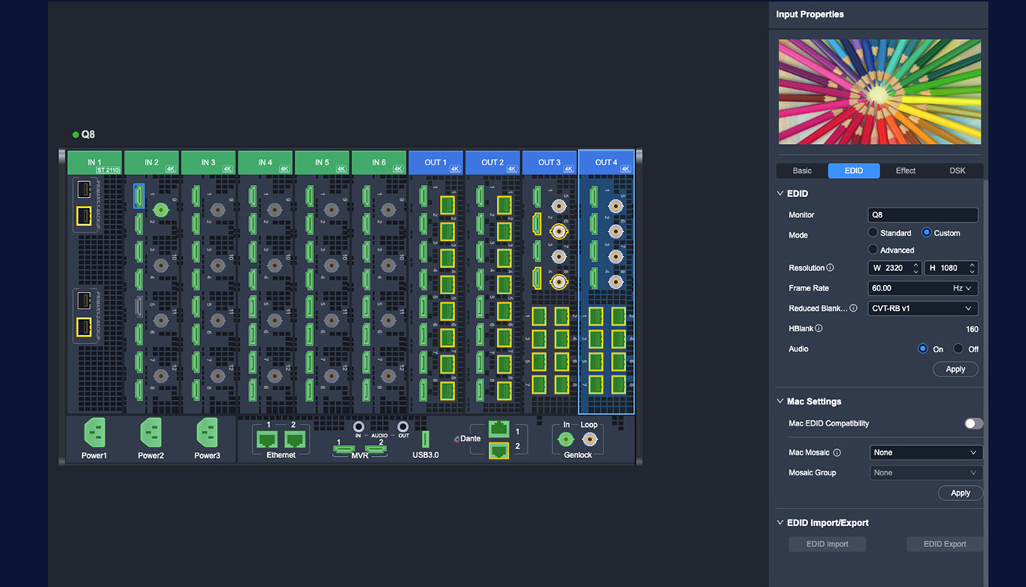
Task: Select Dante port 2
Action: coord(498,450)
